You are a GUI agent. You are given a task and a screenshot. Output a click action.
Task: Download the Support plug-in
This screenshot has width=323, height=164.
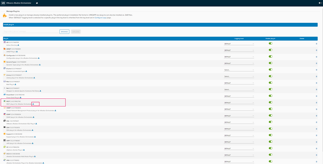35,137
